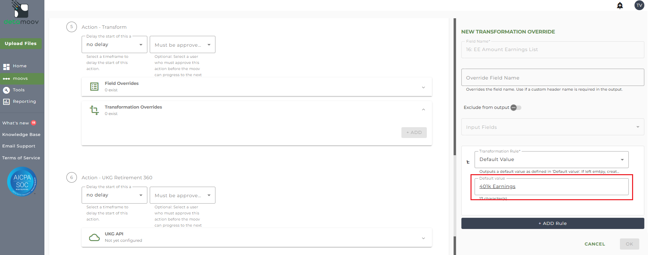Screen dimensions: 648x255
Task: Click the Reporting chart icon
Action: [6, 101]
